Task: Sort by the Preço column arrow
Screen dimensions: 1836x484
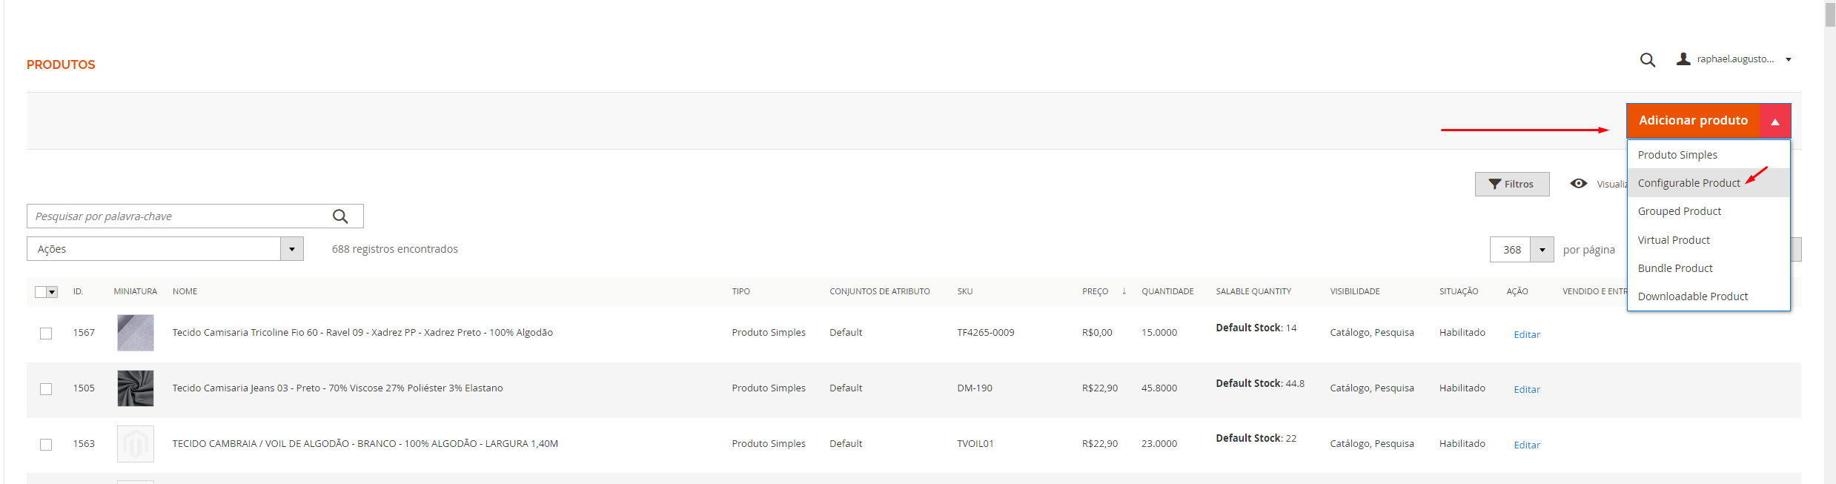Action: 1124,291
